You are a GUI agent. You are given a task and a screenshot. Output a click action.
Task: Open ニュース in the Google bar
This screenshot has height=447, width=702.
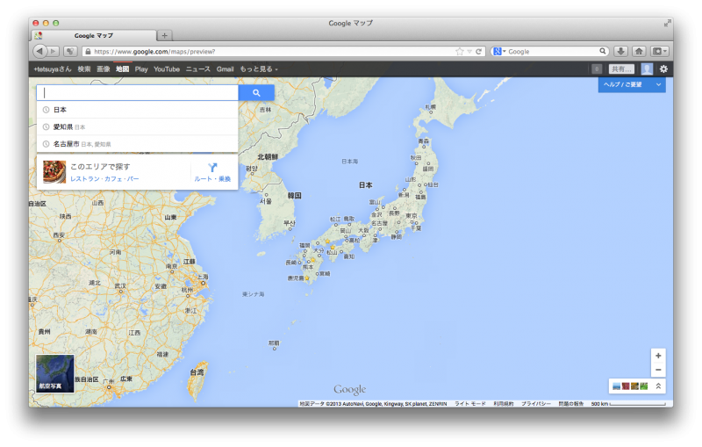198,69
